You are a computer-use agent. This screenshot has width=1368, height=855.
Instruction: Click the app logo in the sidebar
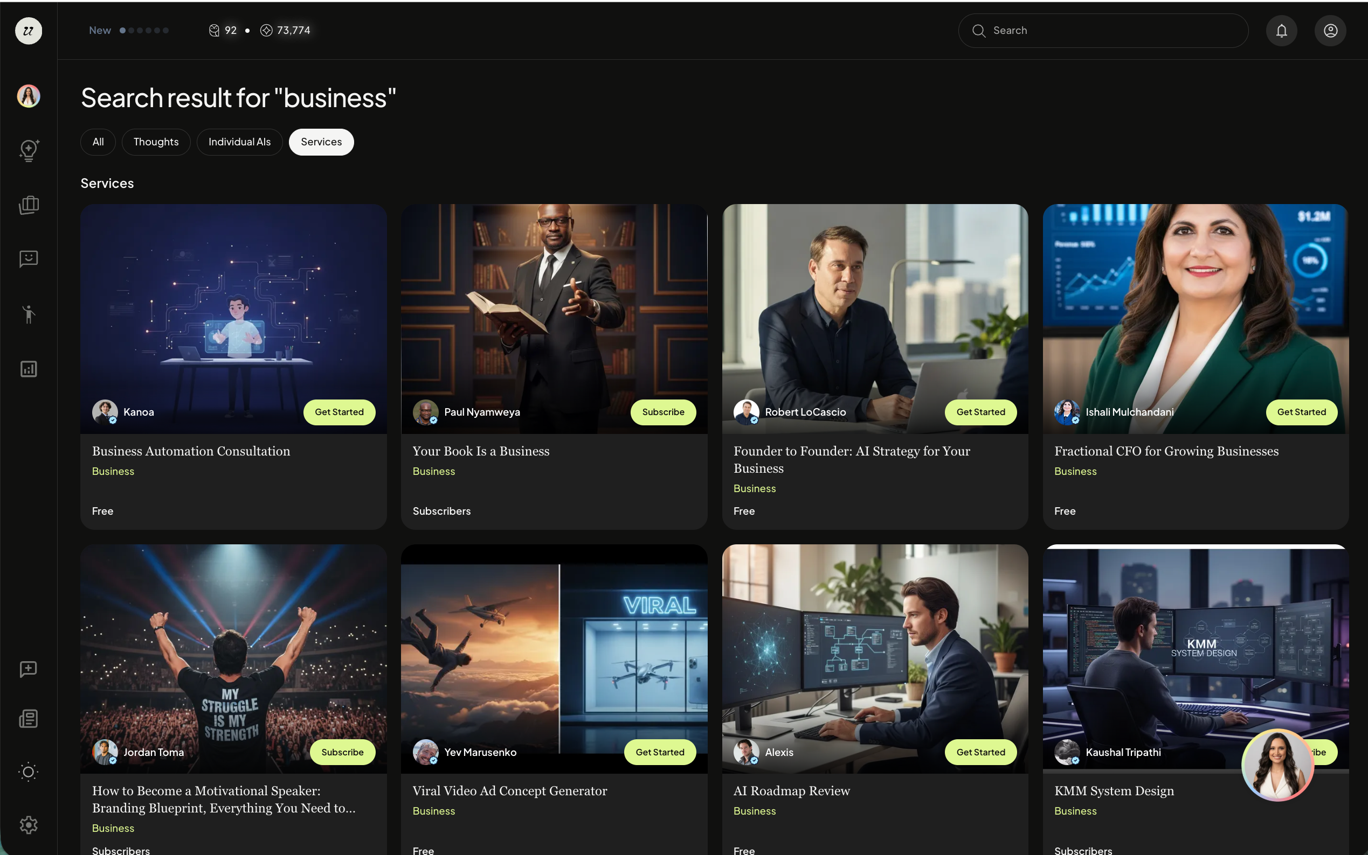click(29, 31)
